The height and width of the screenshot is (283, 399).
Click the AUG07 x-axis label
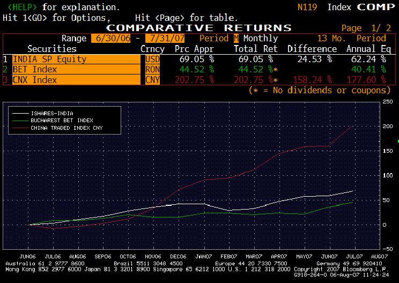379,257
